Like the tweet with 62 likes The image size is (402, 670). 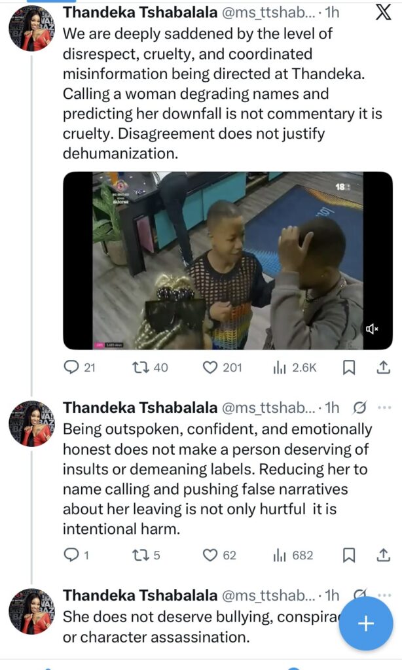coord(210,555)
